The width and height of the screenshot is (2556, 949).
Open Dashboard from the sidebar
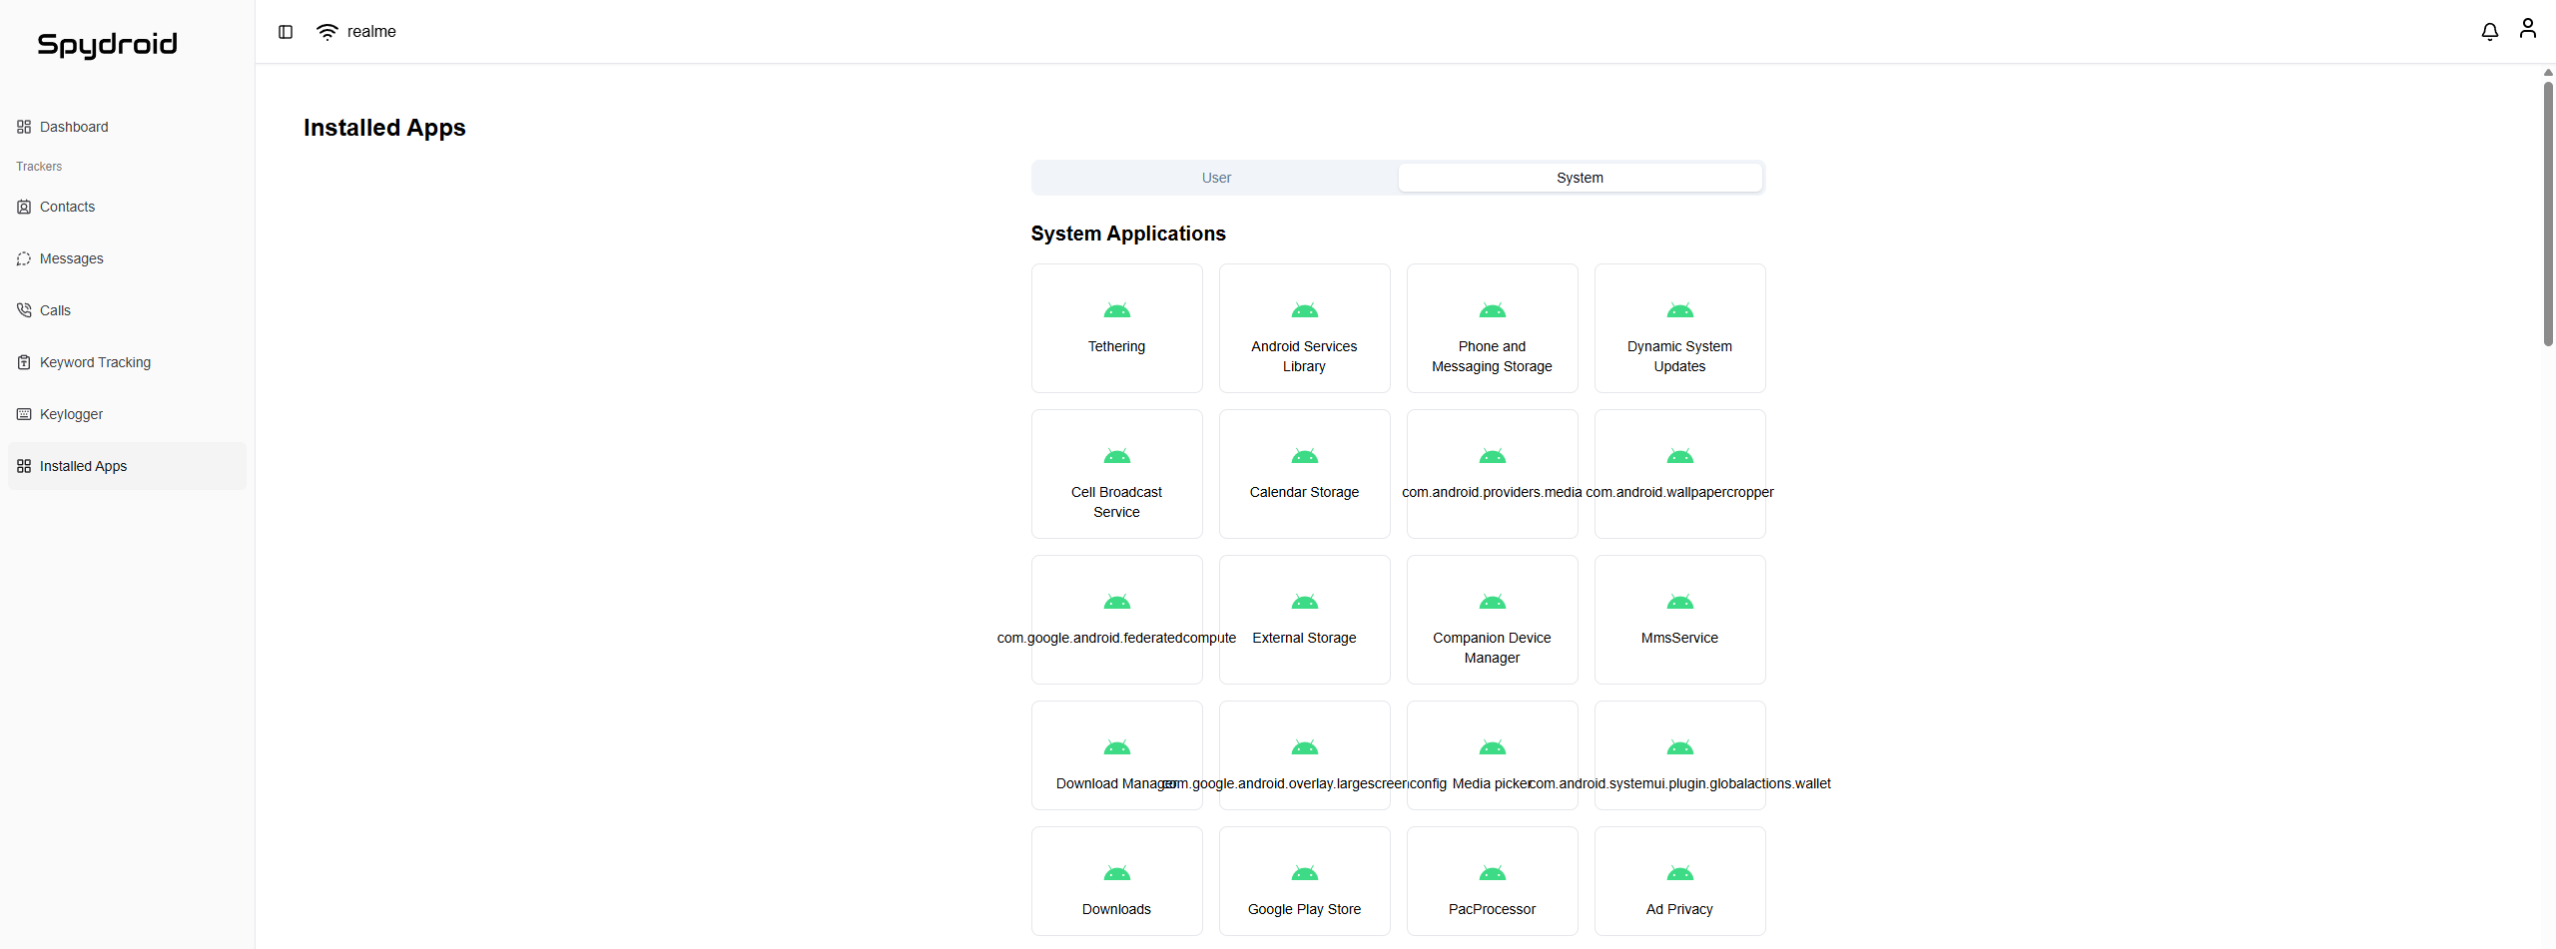(127, 127)
